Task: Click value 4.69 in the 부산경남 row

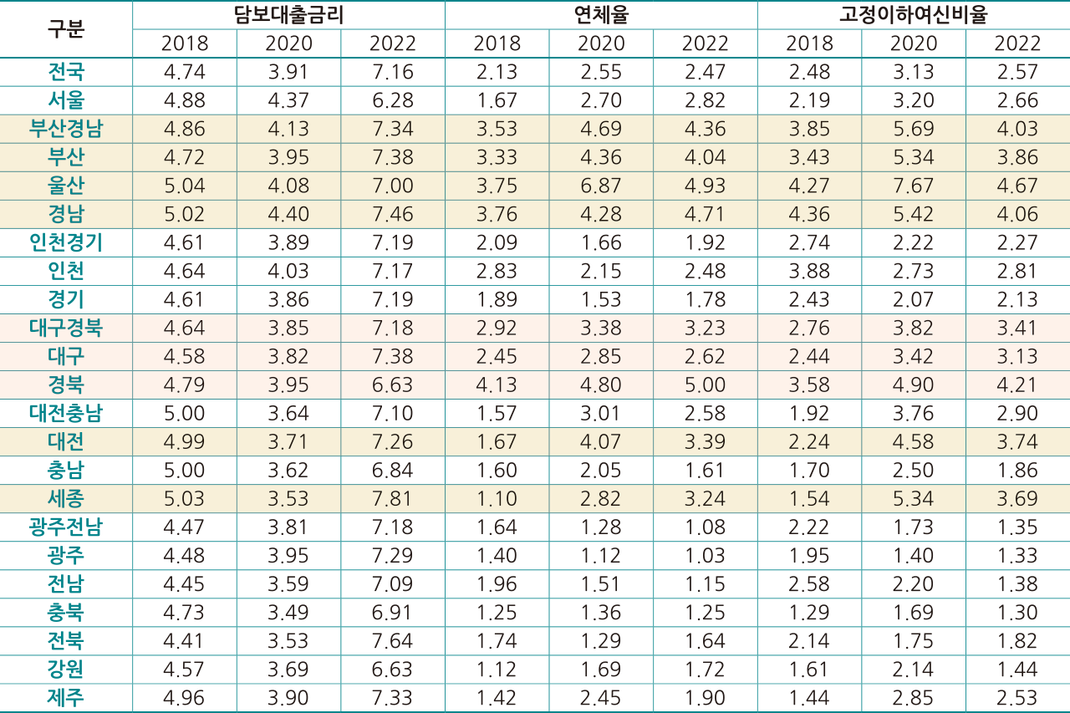Action: pyautogui.click(x=601, y=129)
